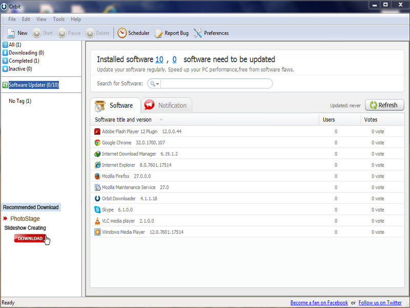Click the Updated: never label
The image size is (410, 308).
coord(345,106)
